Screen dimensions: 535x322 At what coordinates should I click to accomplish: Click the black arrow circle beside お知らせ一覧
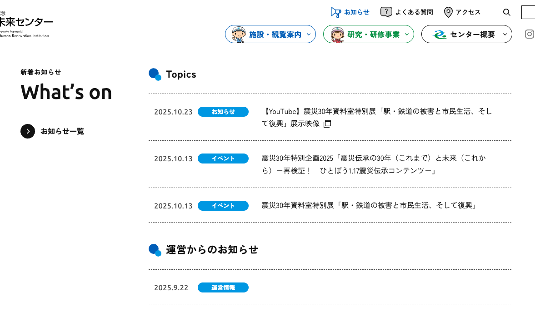point(28,131)
